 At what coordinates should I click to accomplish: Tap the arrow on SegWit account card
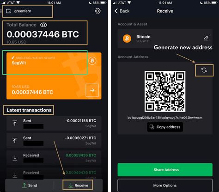(92, 90)
